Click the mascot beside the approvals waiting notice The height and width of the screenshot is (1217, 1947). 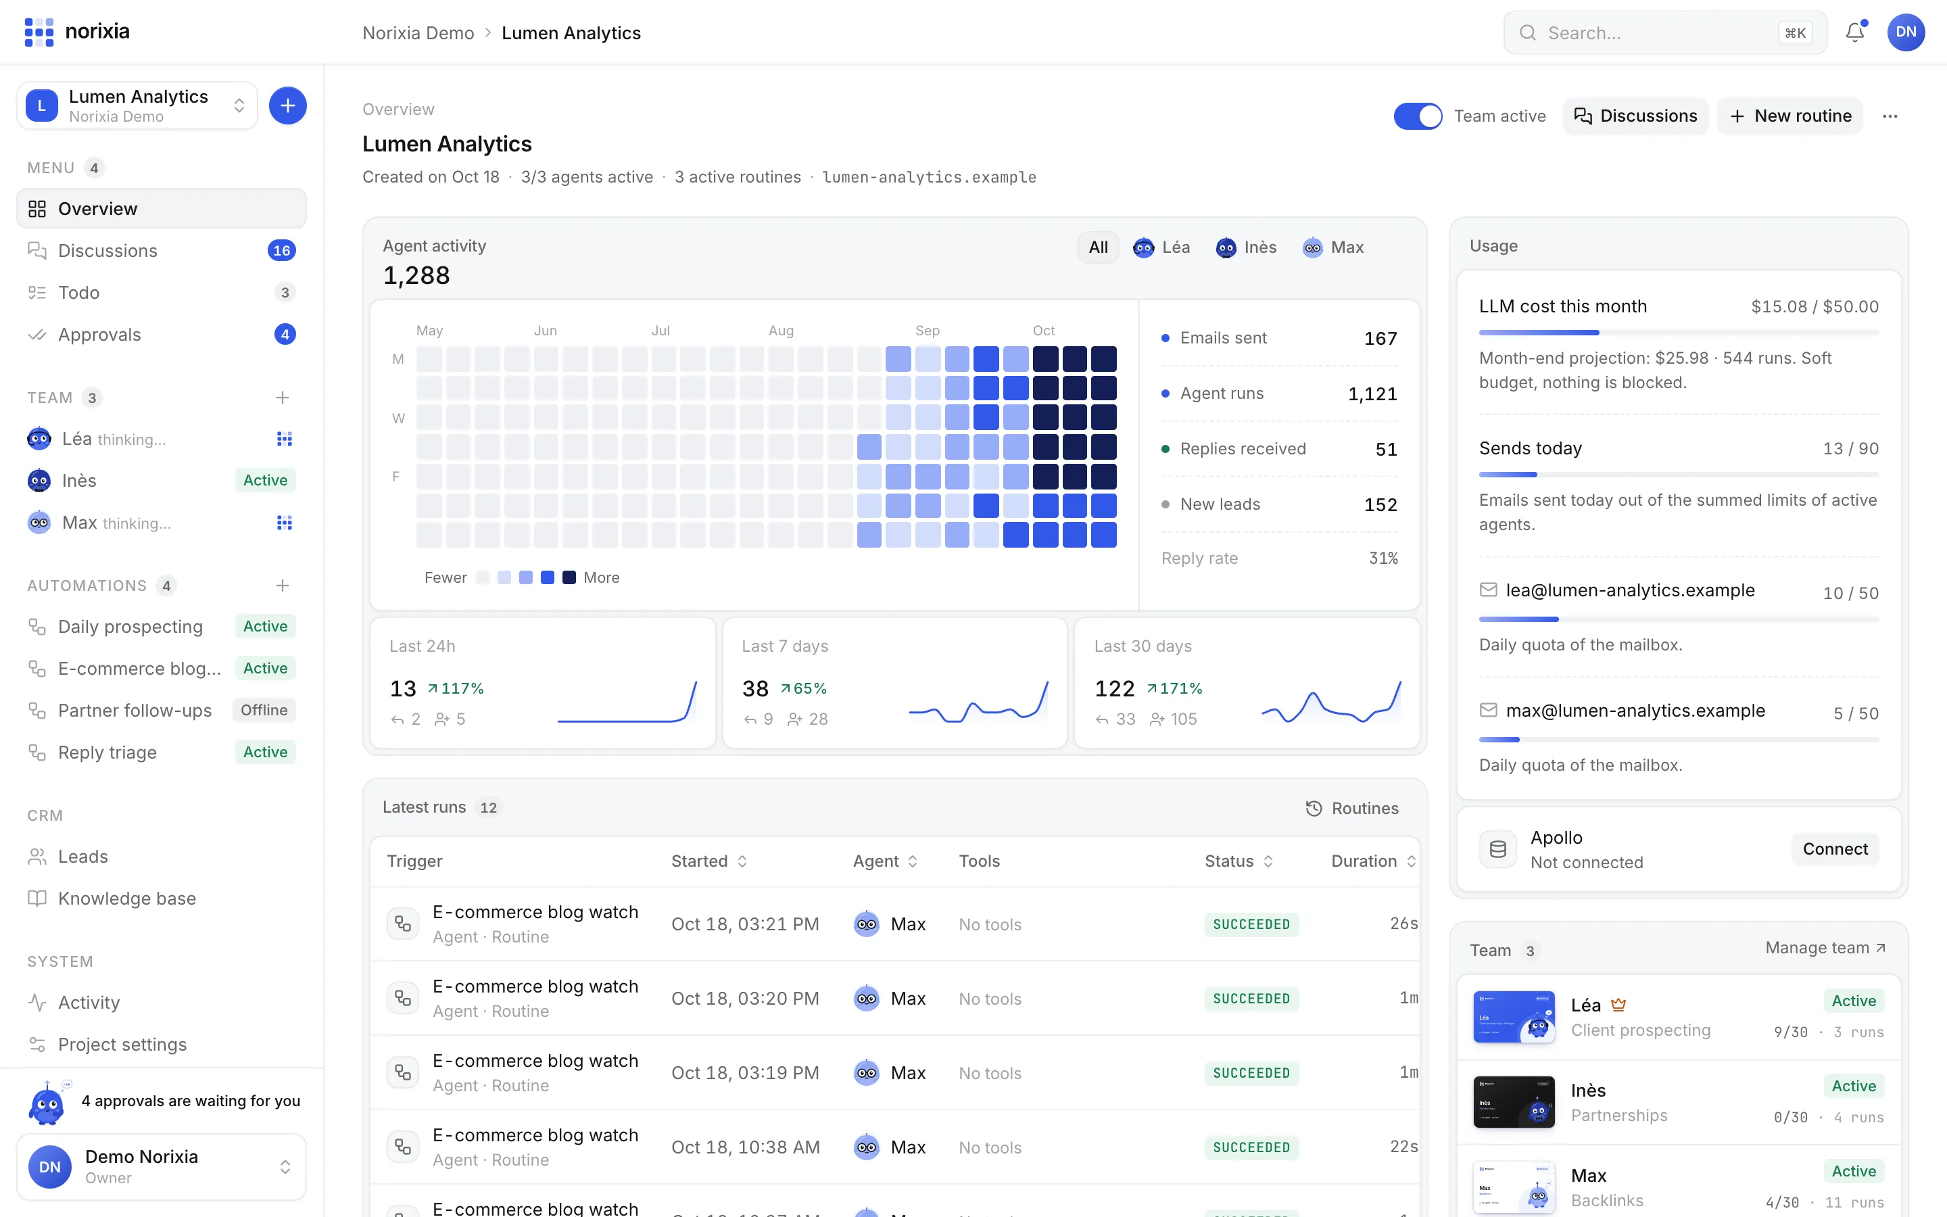(47, 1103)
